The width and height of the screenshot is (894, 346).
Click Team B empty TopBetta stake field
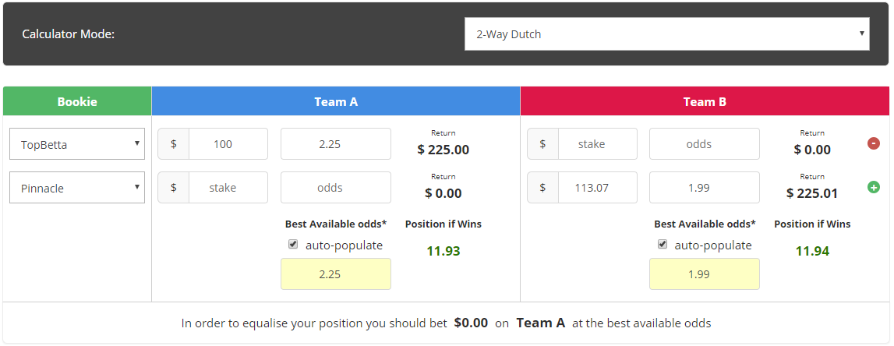tap(598, 144)
